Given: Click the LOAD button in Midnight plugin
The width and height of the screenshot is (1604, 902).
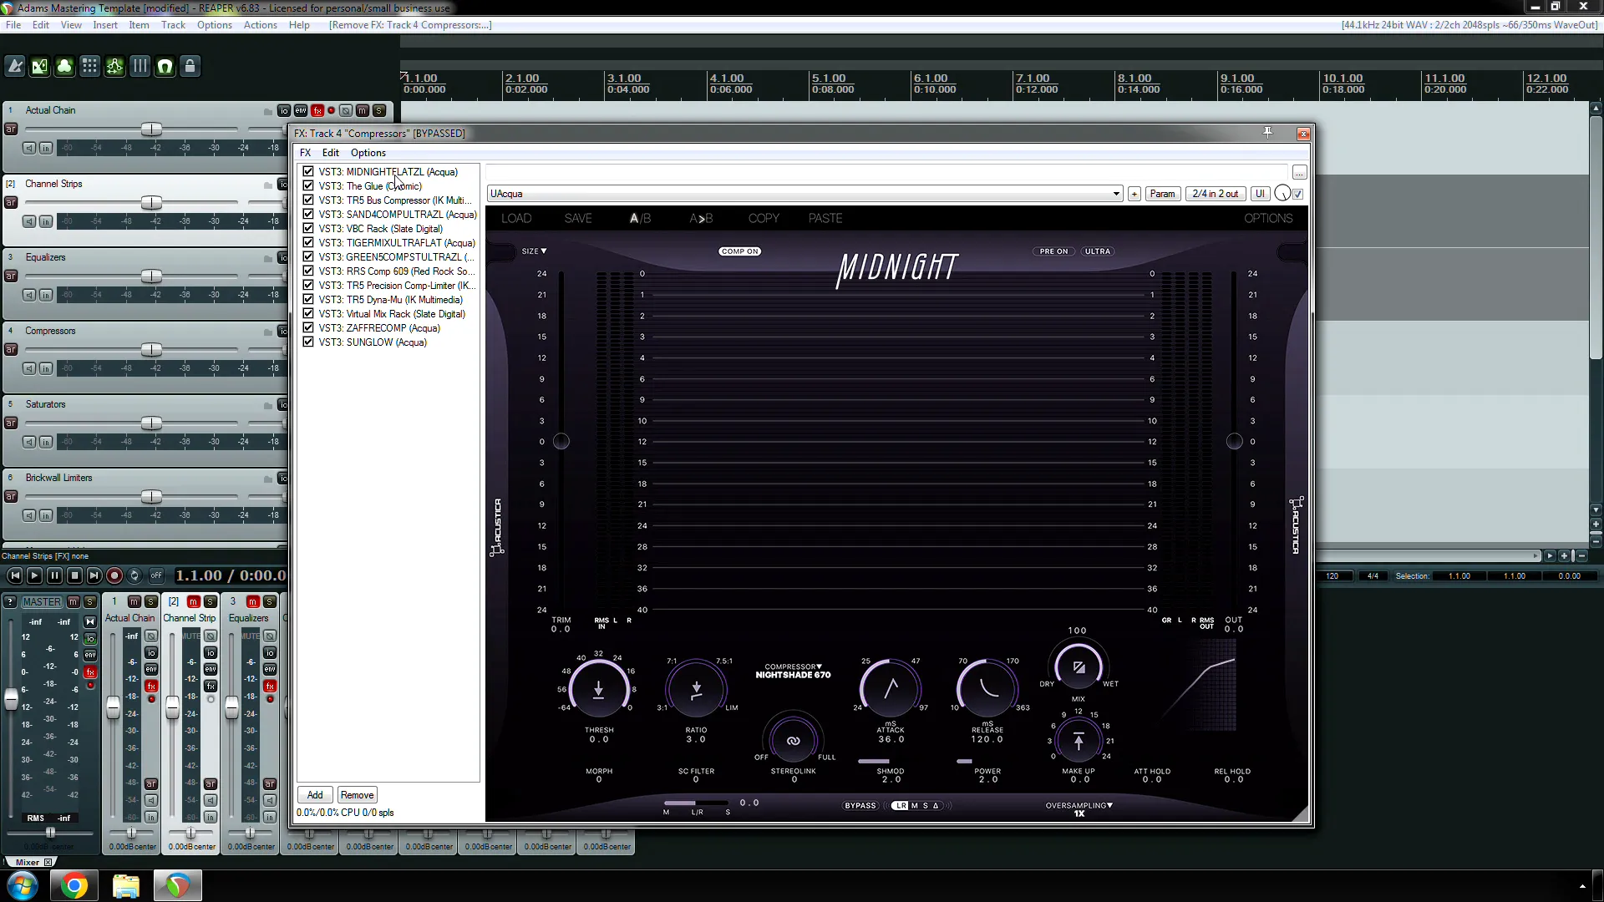Looking at the screenshot, I should coord(516,218).
